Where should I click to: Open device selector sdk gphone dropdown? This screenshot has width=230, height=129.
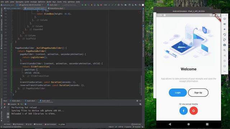coord(29,5)
